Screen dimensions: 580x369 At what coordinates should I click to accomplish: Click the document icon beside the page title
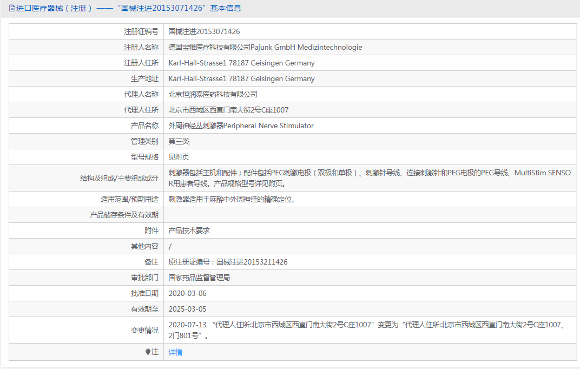(12, 8)
